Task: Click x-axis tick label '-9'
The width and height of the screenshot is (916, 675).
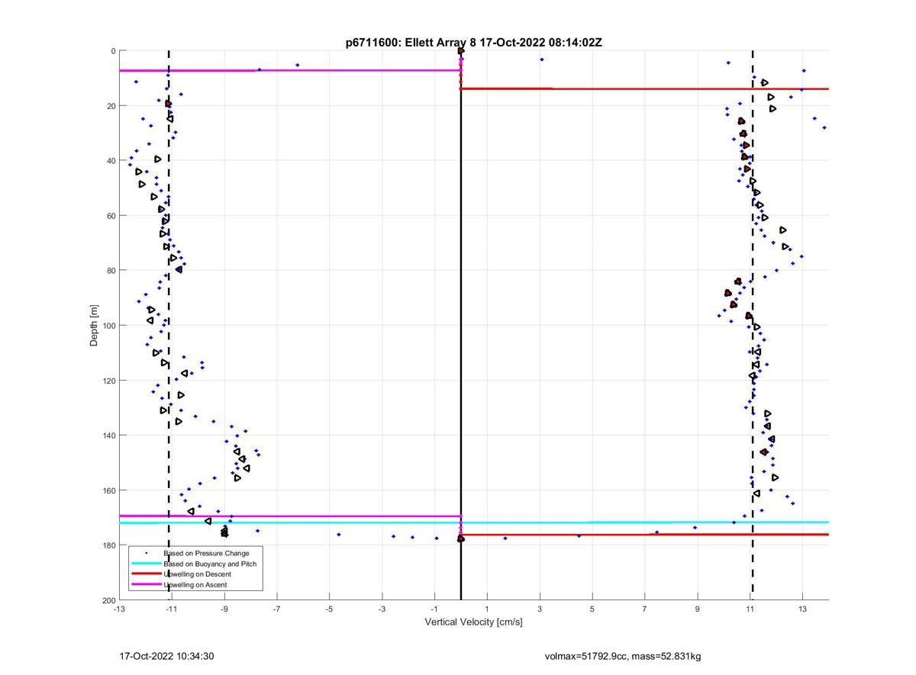Action: [x=224, y=609]
